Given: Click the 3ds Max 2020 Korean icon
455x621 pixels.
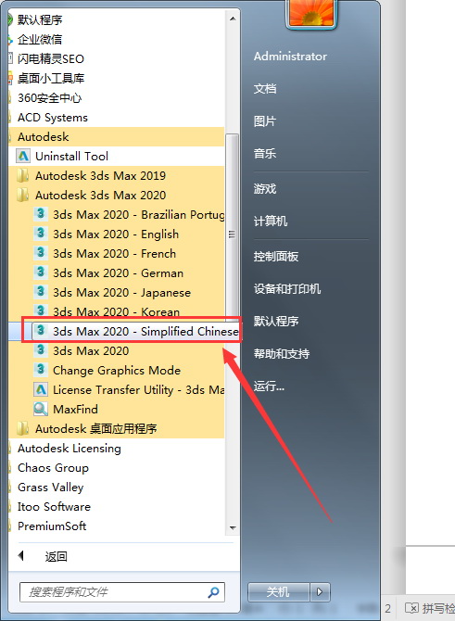Looking at the screenshot, I should click(x=41, y=310).
